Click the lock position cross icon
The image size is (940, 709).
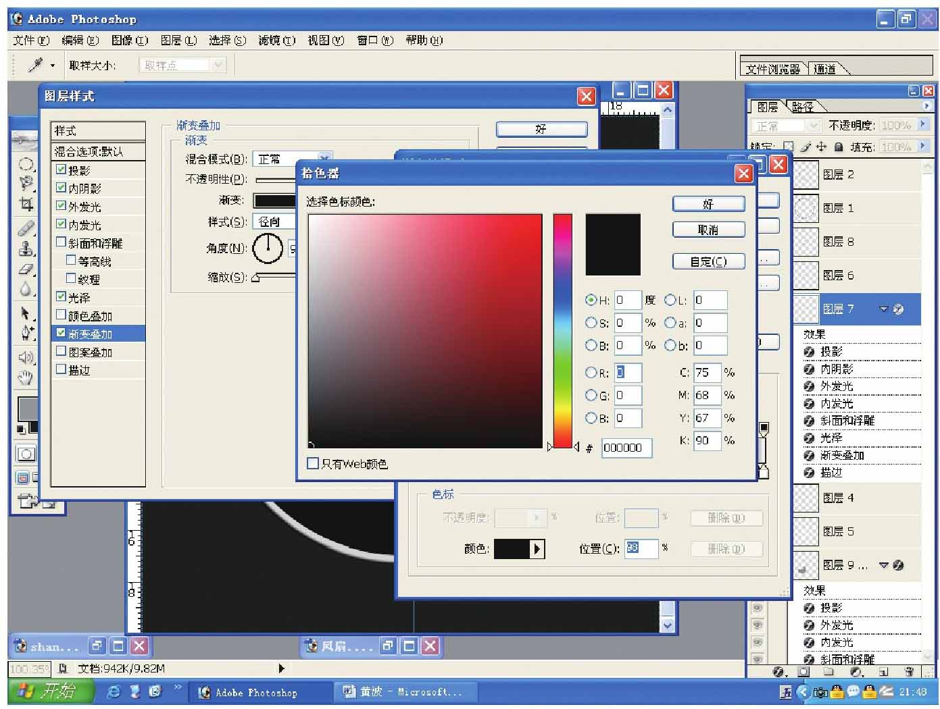point(821,147)
